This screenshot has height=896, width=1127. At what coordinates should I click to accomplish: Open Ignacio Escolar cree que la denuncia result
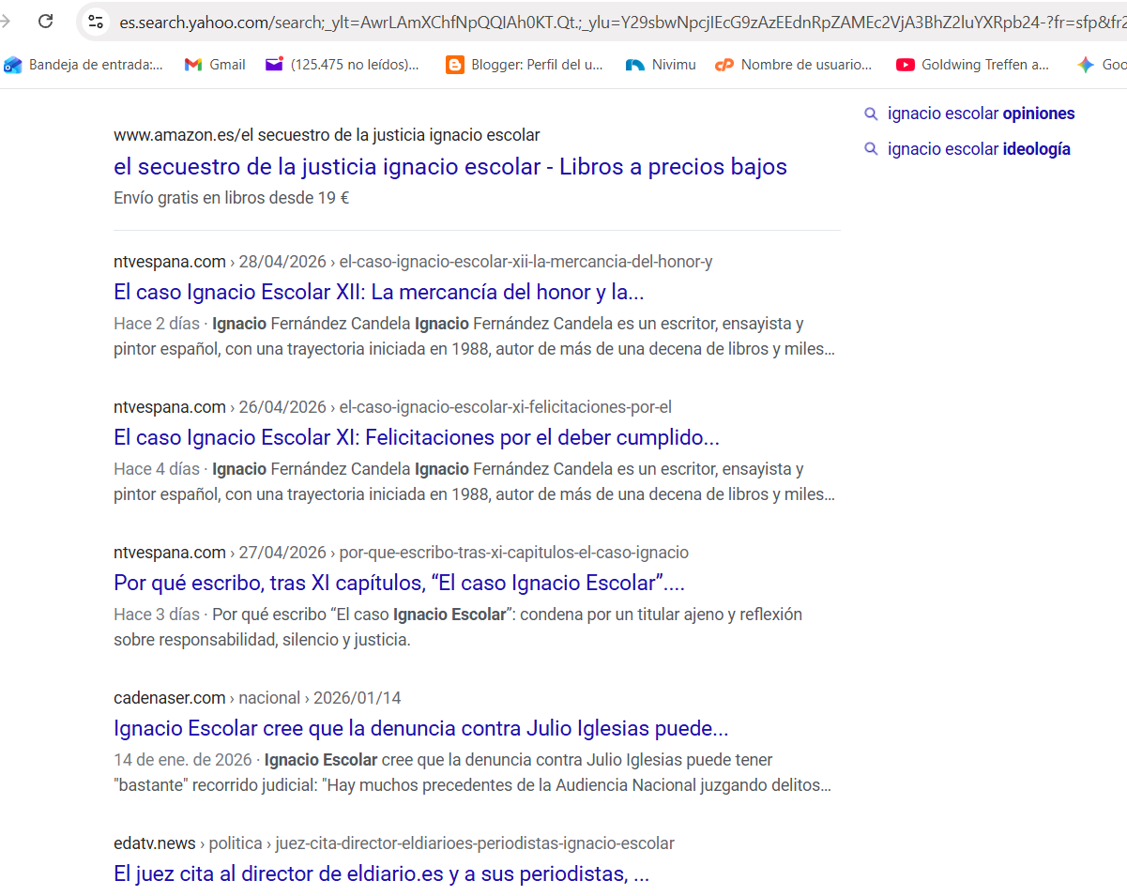tap(421, 728)
